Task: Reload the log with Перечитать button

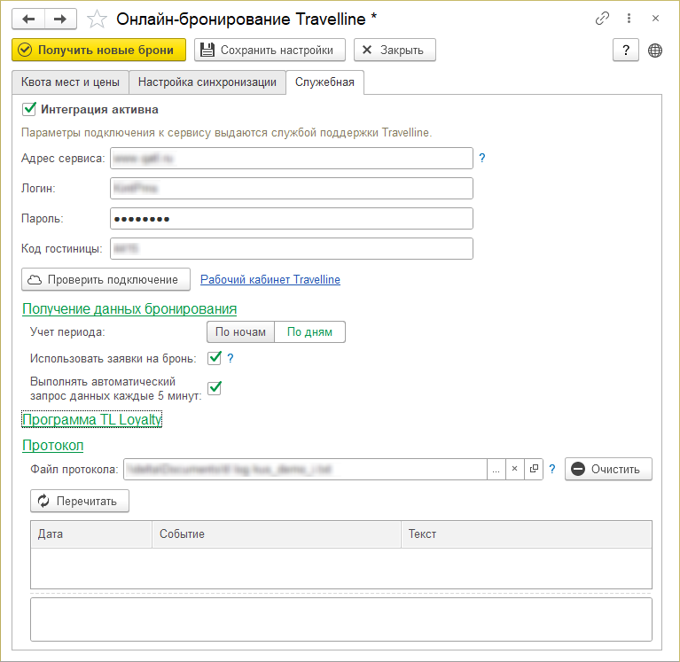Action: [x=80, y=502]
